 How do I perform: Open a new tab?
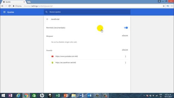29,2
